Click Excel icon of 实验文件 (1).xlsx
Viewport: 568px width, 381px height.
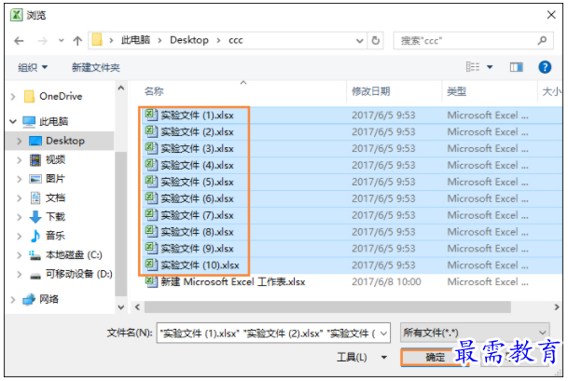151,115
